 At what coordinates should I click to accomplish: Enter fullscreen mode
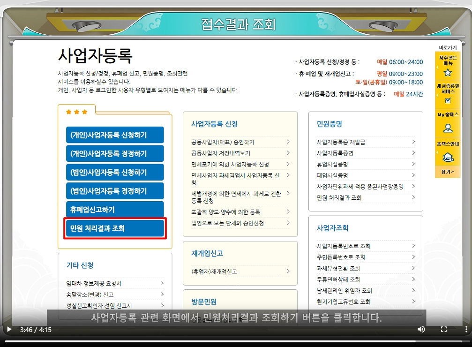coord(444,329)
